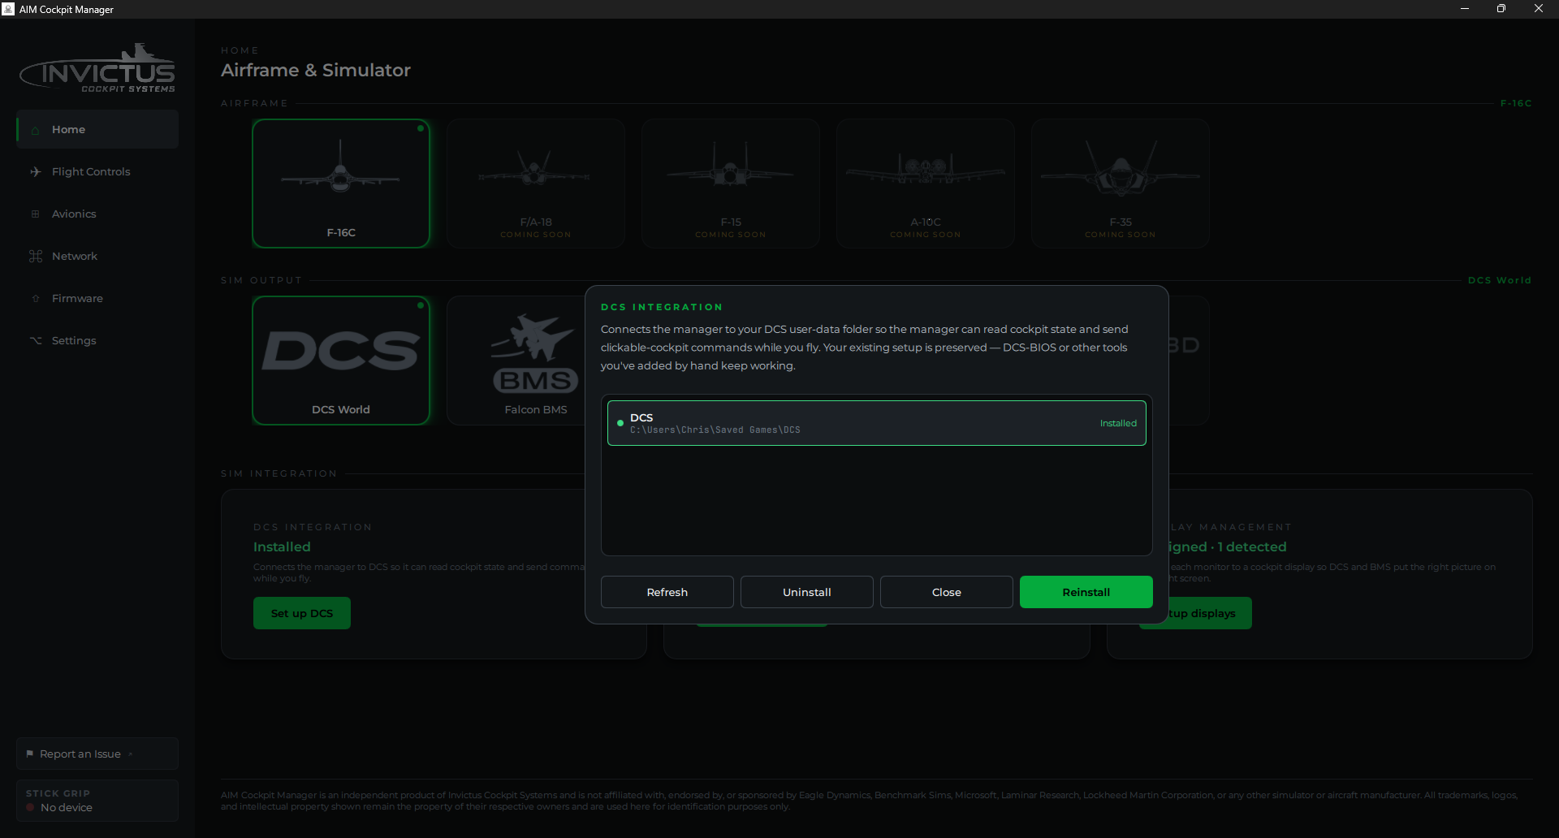
Task: Click the Report an Issue button
Action: [97, 754]
